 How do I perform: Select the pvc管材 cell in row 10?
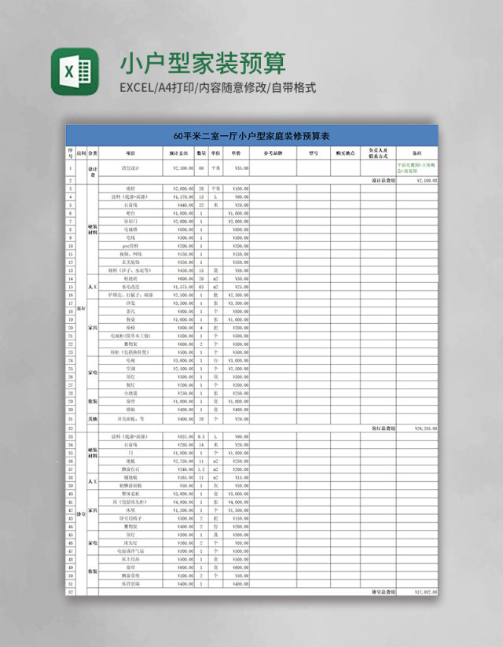[130, 246]
